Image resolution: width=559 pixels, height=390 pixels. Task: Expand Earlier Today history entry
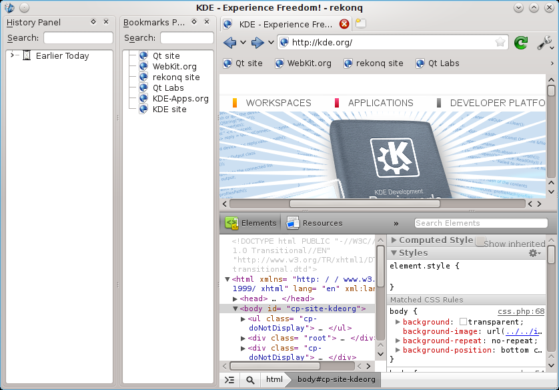(12, 55)
